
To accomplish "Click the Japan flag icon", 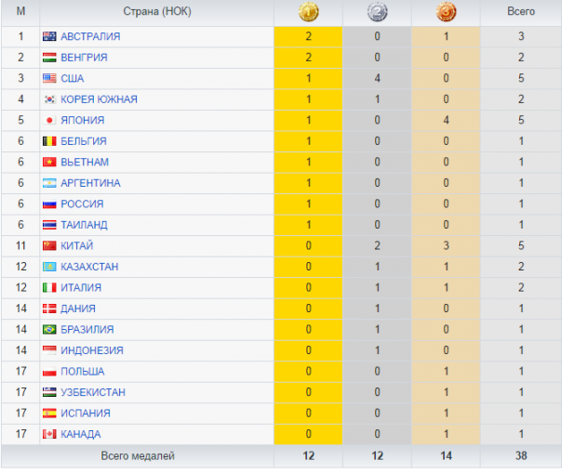I will click(50, 121).
